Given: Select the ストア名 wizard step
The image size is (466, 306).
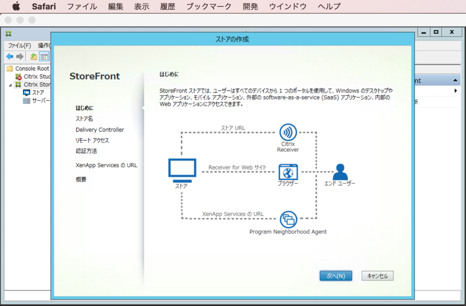Looking at the screenshot, I should pyautogui.click(x=84, y=119).
